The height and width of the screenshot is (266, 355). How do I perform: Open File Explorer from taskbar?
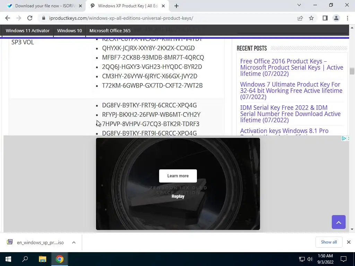(42, 259)
